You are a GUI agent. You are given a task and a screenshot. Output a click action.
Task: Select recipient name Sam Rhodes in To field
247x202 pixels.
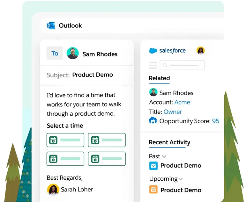pyautogui.click(x=100, y=54)
